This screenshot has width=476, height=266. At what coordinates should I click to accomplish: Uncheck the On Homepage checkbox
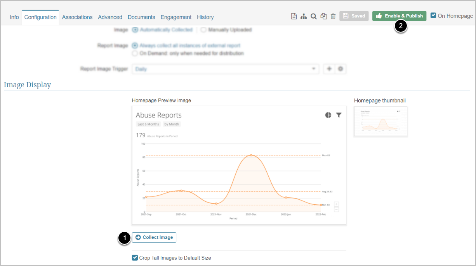pyautogui.click(x=433, y=16)
